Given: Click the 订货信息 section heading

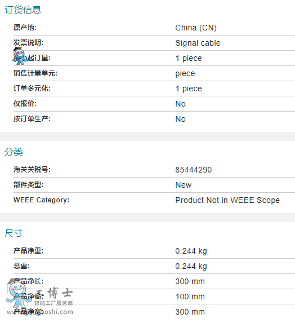Looking at the screenshot, I should (x=23, y=10).
